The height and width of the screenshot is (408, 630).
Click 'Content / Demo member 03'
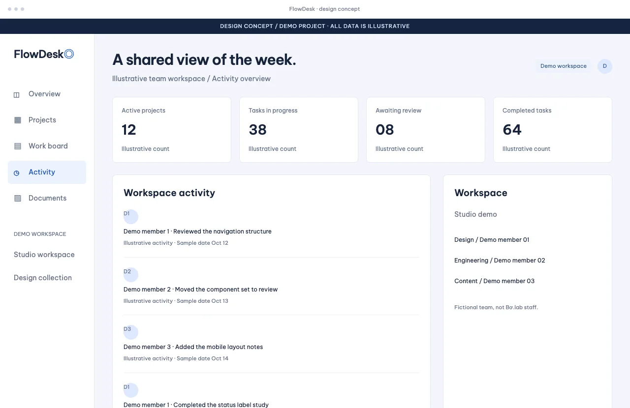pos(494,281)
